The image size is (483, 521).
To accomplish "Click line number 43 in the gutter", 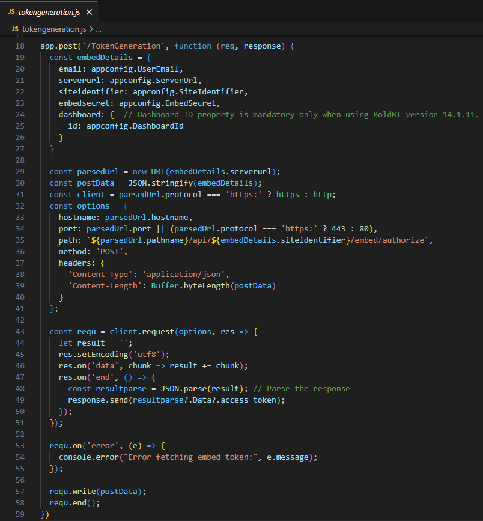I will [19, 331].
